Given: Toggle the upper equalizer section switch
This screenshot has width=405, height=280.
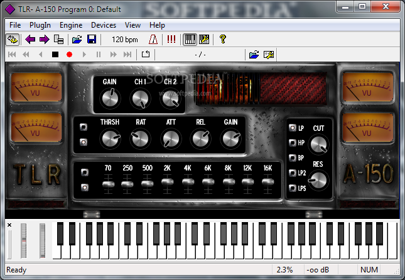Looking at the screenshot, I should [x=85, y=172].
